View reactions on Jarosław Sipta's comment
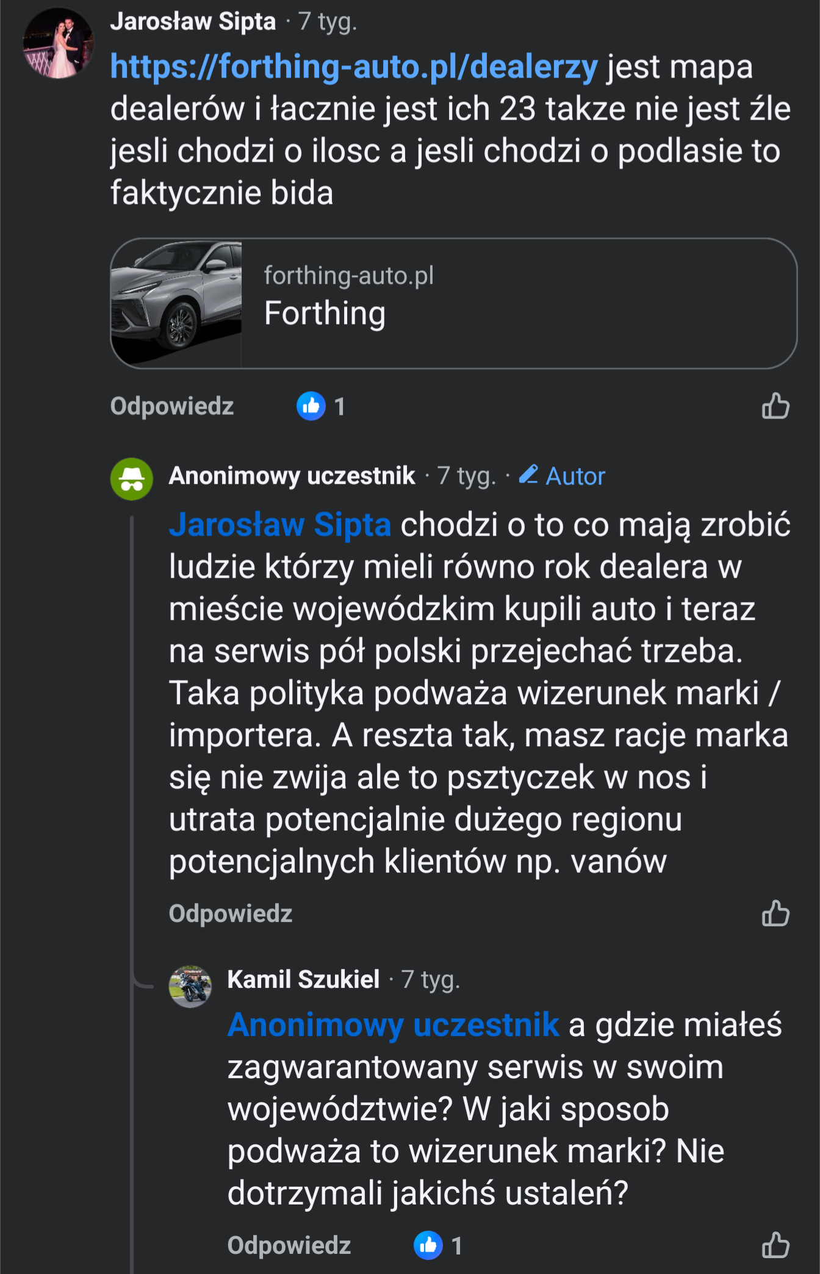The height and width of the screenshot is (1274, 820). [321, 406]
